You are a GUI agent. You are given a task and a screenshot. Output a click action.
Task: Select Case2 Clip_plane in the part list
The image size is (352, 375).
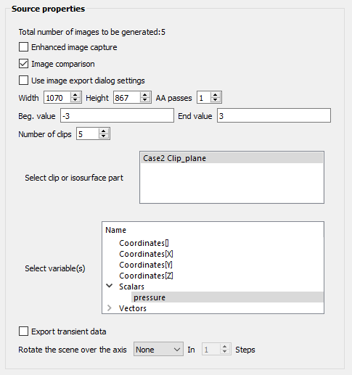click(x=232, y=158)
